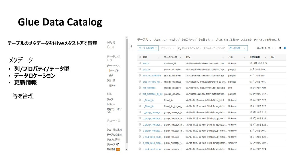Check the box for the database_t1 row
Viewport: 292px width, 164px height.
[x=140, y=63]
